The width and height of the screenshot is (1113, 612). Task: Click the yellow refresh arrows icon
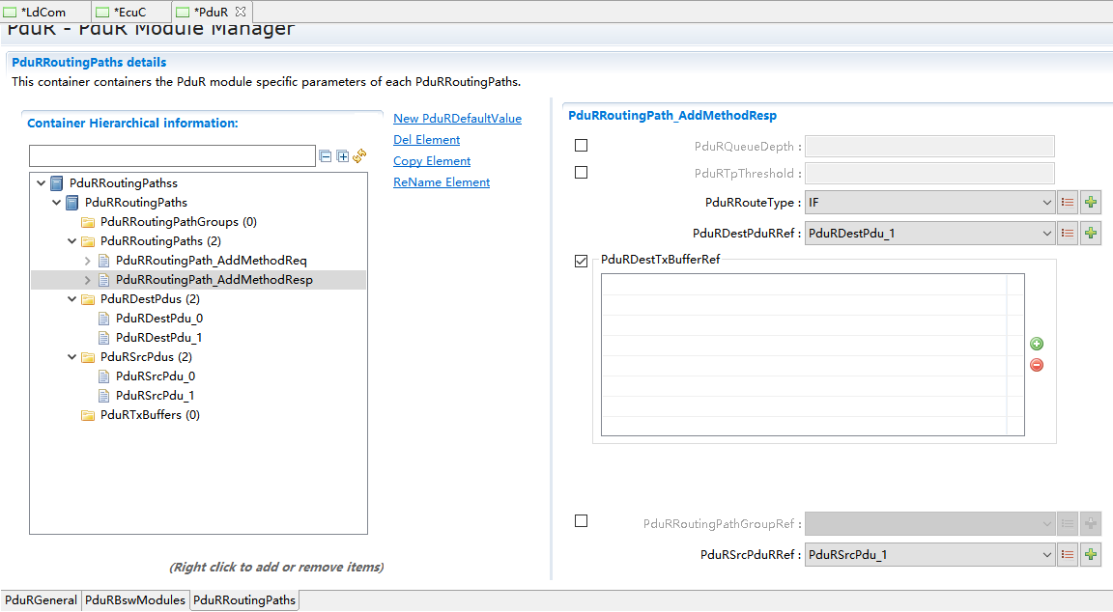click(x=359, y=156)
